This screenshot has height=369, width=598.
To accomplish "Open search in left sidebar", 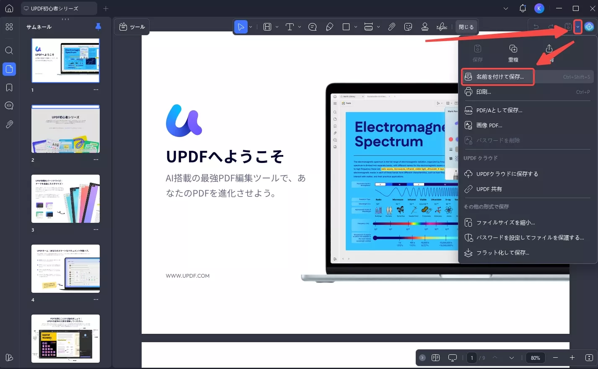I will click(x=9, y=50).
